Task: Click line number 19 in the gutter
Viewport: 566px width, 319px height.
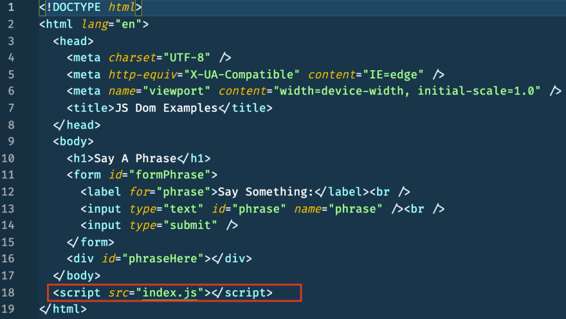Action: click(8, 309)
